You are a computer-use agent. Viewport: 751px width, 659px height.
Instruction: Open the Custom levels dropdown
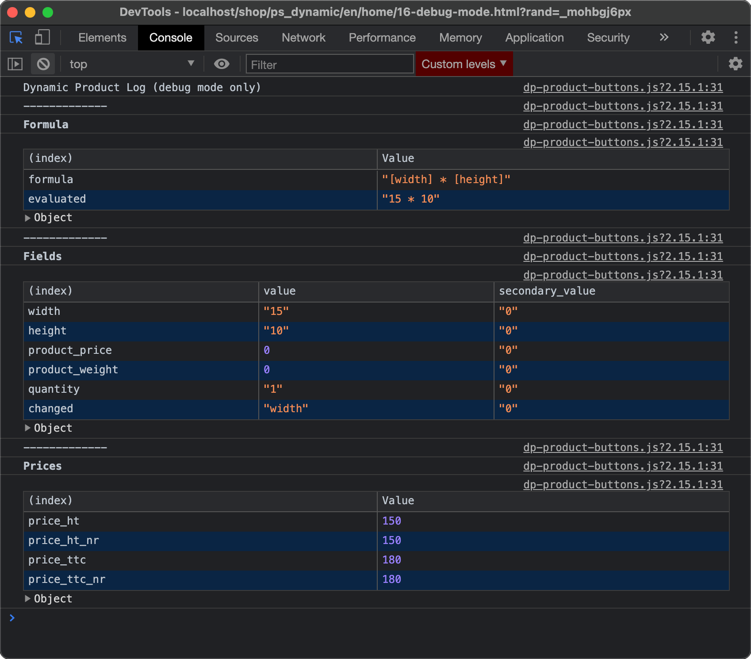tap(464, 64)
